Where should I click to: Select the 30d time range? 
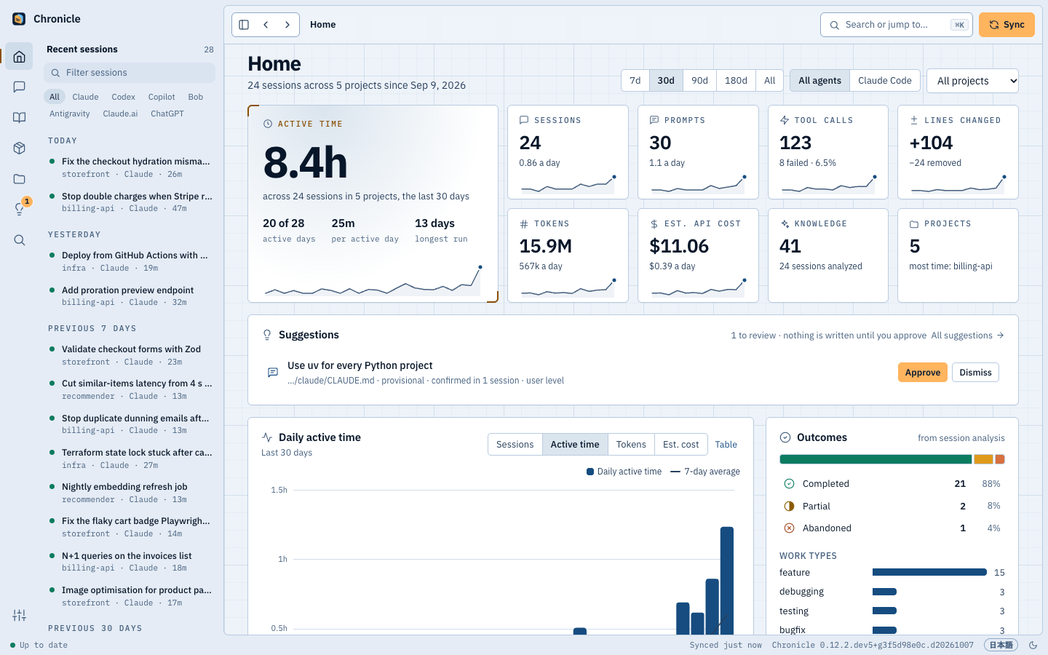click(666, 81)
